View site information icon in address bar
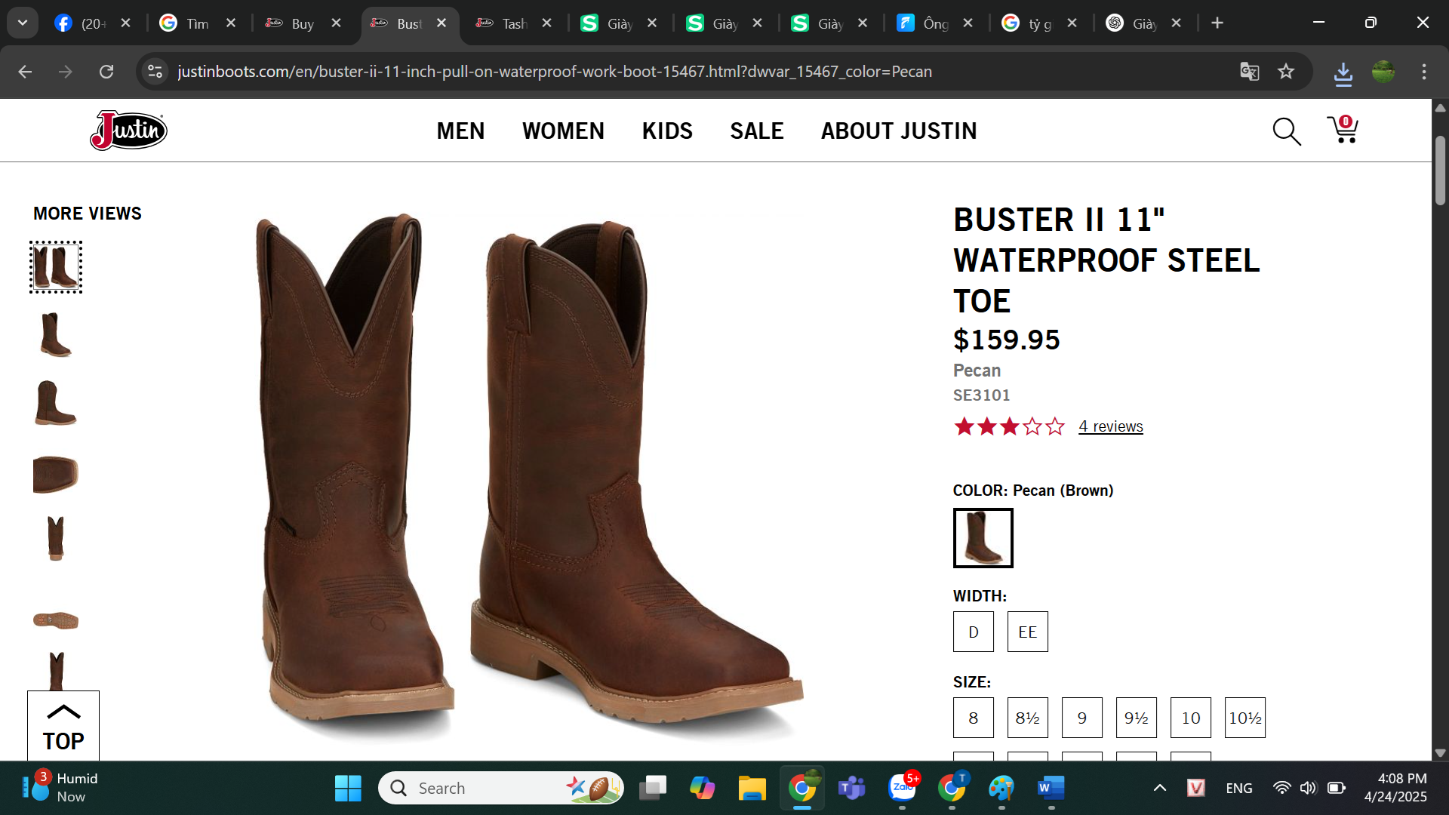1449x815 pixels. point(155,72)
